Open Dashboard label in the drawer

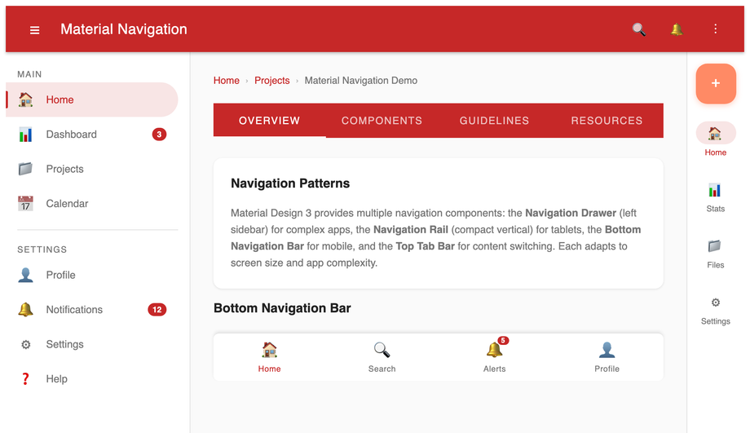(71, 135)
